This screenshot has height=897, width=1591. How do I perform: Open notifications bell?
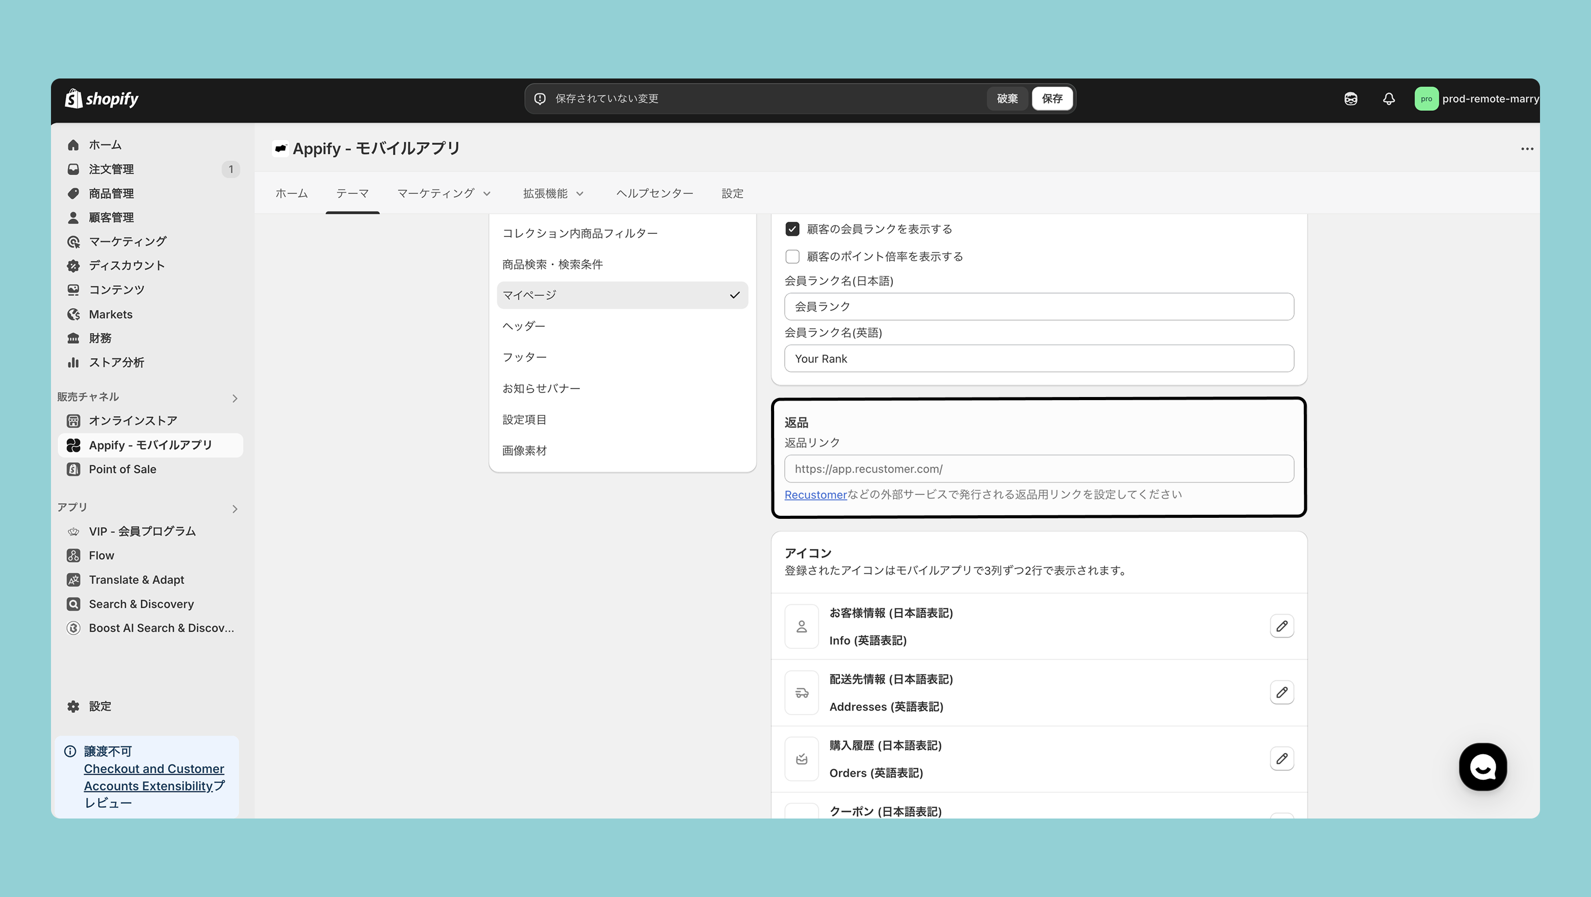click(1389, 99)
